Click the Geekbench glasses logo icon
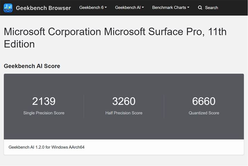The width and height of the screenshot is (248, 166). tap(8, 8)
